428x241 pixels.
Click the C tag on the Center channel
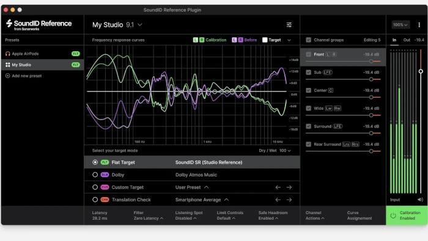pyautogui.click(x=331, y=90)
